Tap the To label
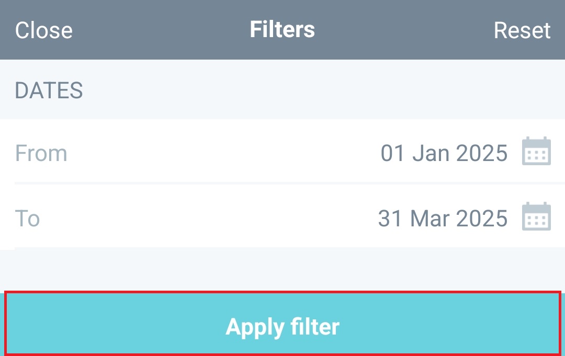The width and height of the screenshot is (565, 356). pyautogui.click(x=27, y=218)
